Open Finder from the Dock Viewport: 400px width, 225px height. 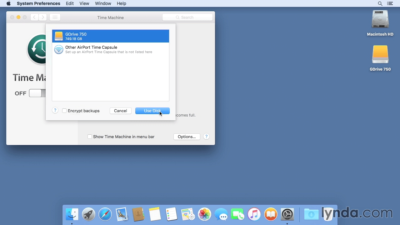[x=72, y=214]
